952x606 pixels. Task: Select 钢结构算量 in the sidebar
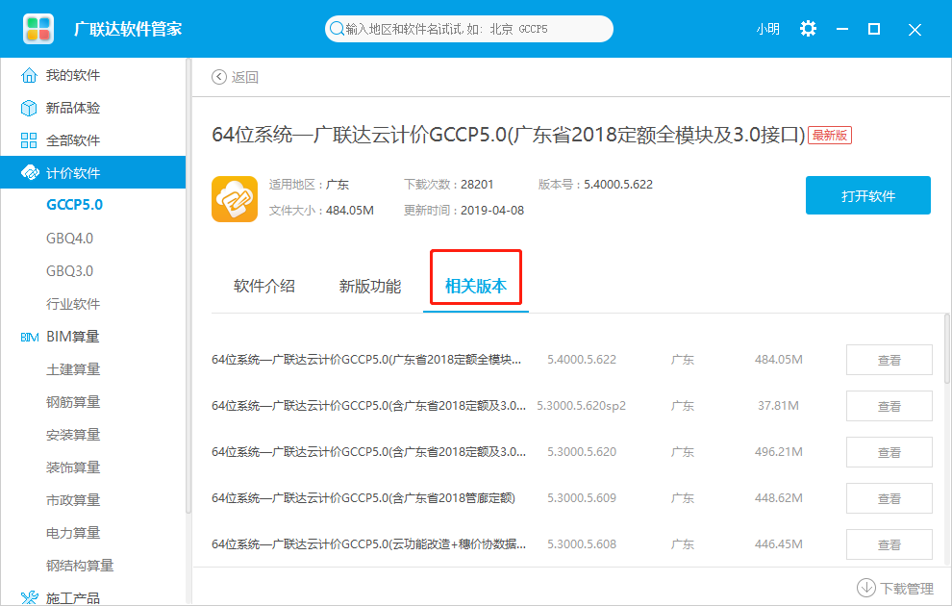coord(80,566)
